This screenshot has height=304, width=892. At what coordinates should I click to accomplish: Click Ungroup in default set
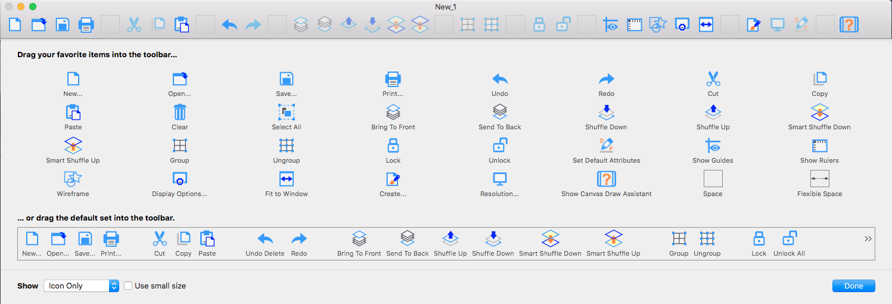pyautogui.click(x=707, y=244)
